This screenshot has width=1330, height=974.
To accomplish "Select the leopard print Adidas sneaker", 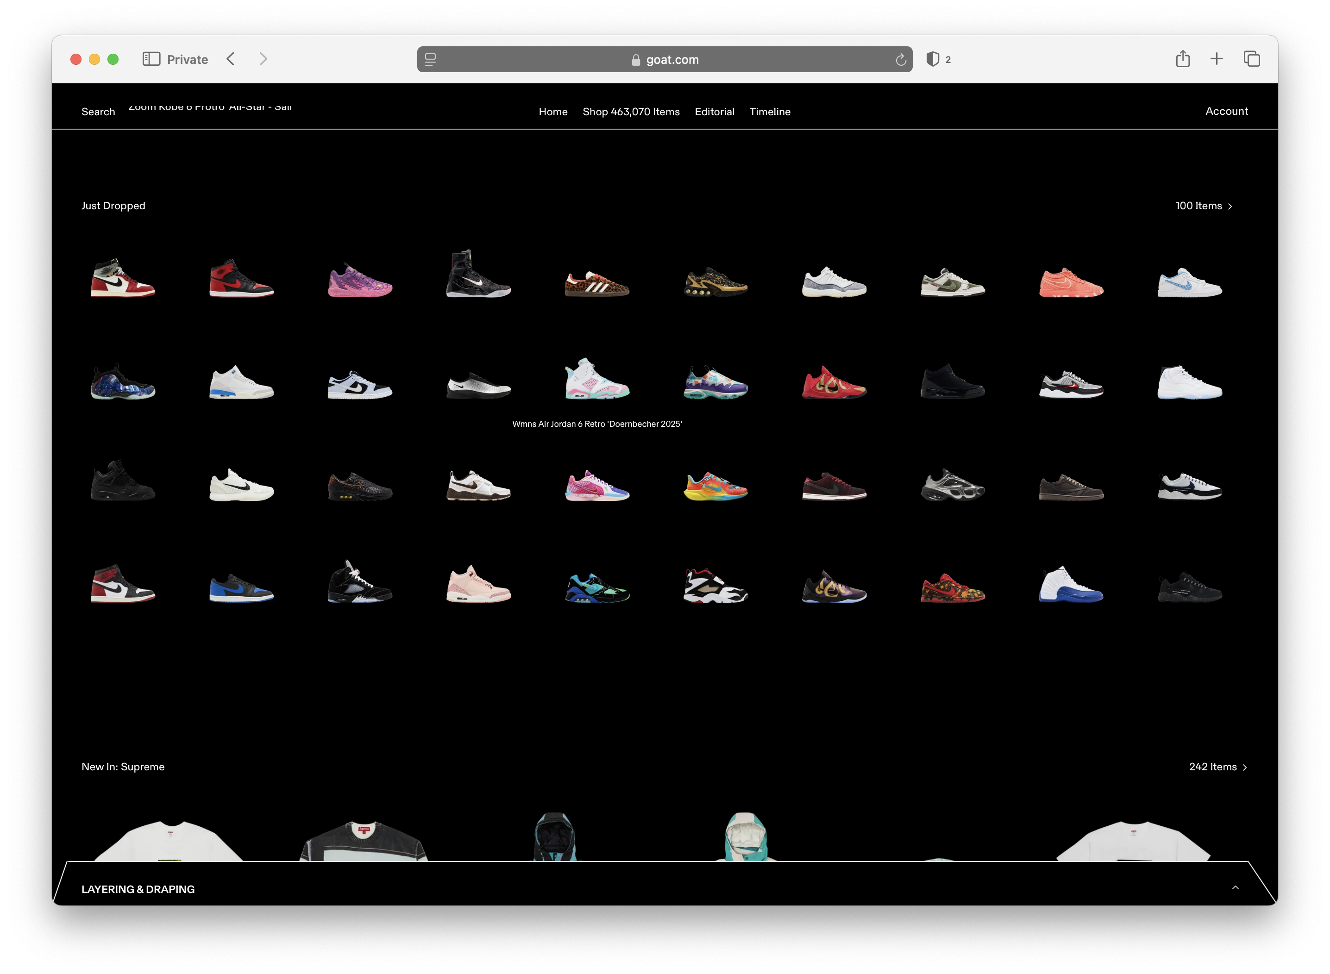I will click(597, 284).
